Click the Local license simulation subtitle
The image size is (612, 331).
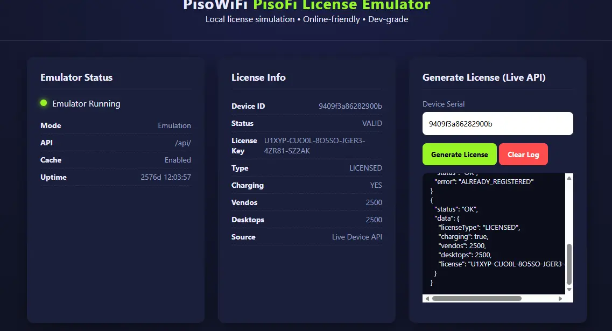[307, 19]
